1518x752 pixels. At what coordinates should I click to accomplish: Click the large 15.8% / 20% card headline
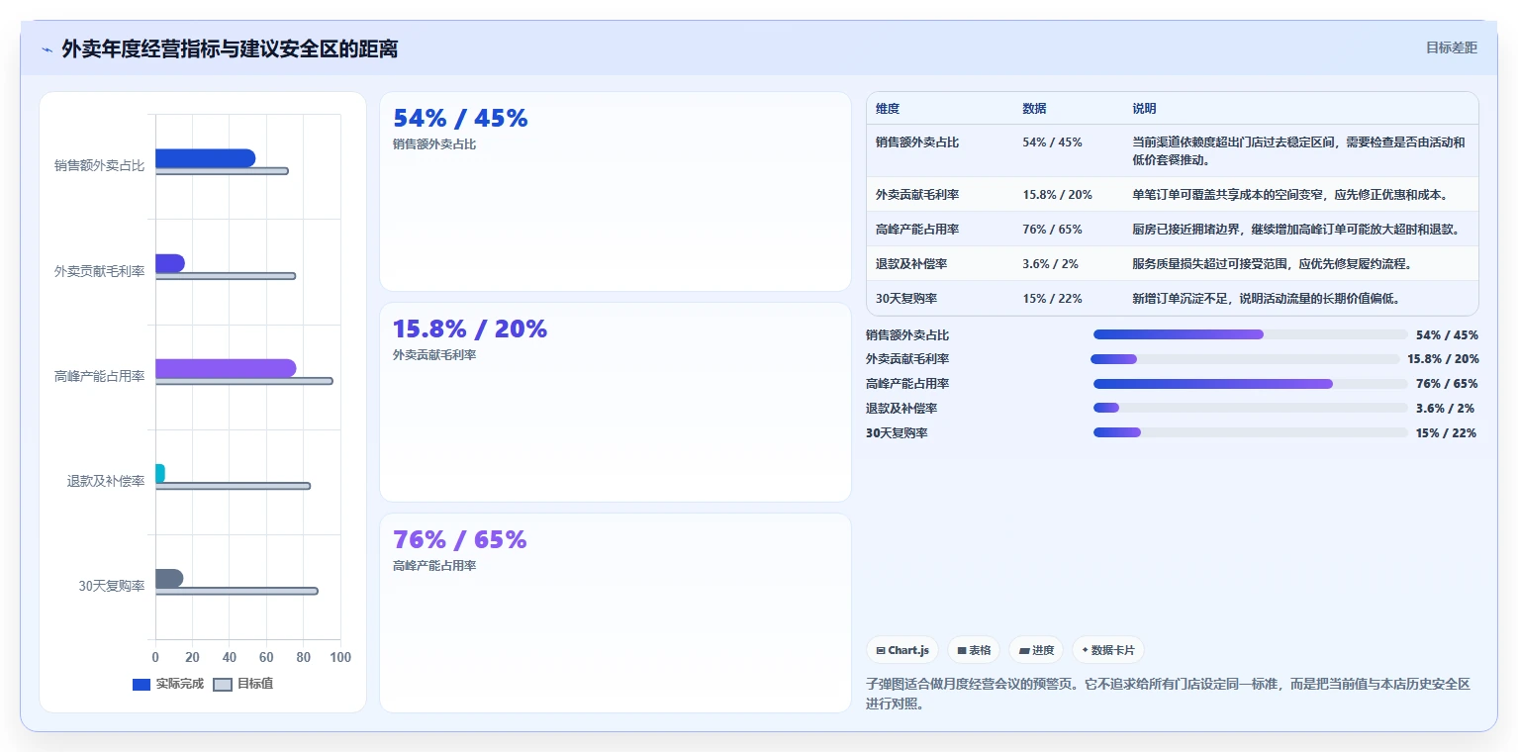[470, 329]
